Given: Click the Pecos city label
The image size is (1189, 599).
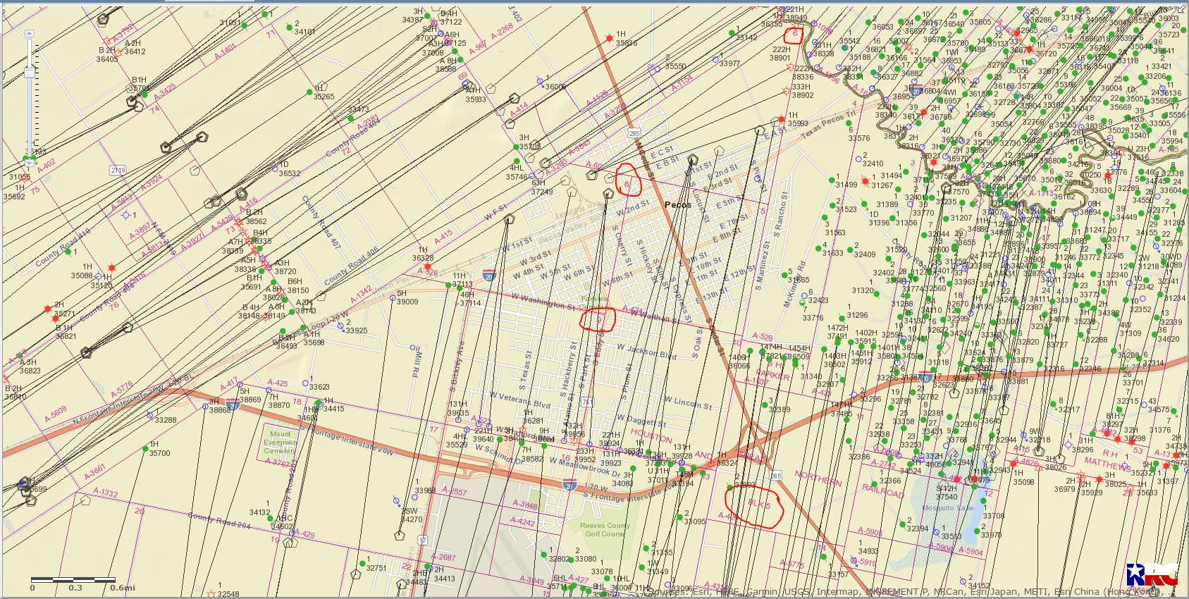Looking at the screenshot, I should pos(678,204).
